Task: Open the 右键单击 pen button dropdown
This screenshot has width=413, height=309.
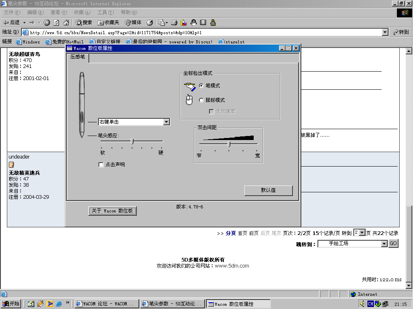Action: (x=166, y=122)
